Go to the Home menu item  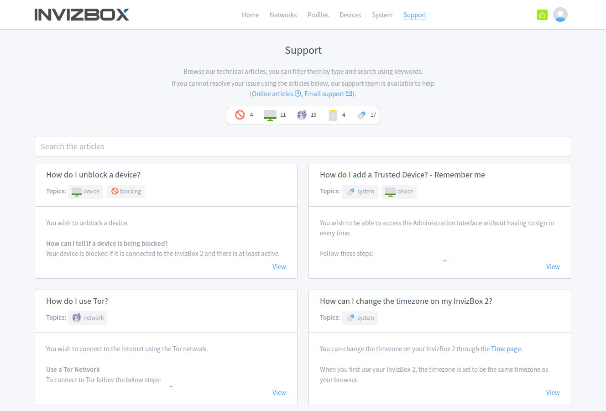pyautogui.click(x=250, y=15)
